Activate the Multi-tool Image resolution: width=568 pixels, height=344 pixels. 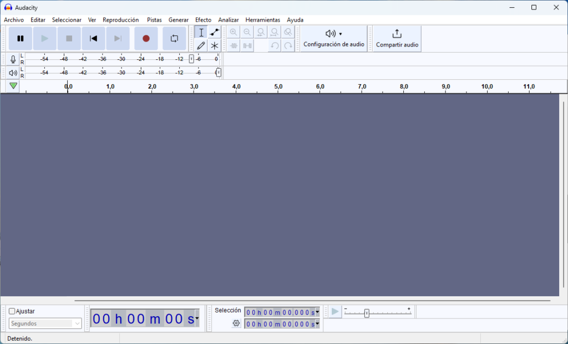(x=214, y=45)
